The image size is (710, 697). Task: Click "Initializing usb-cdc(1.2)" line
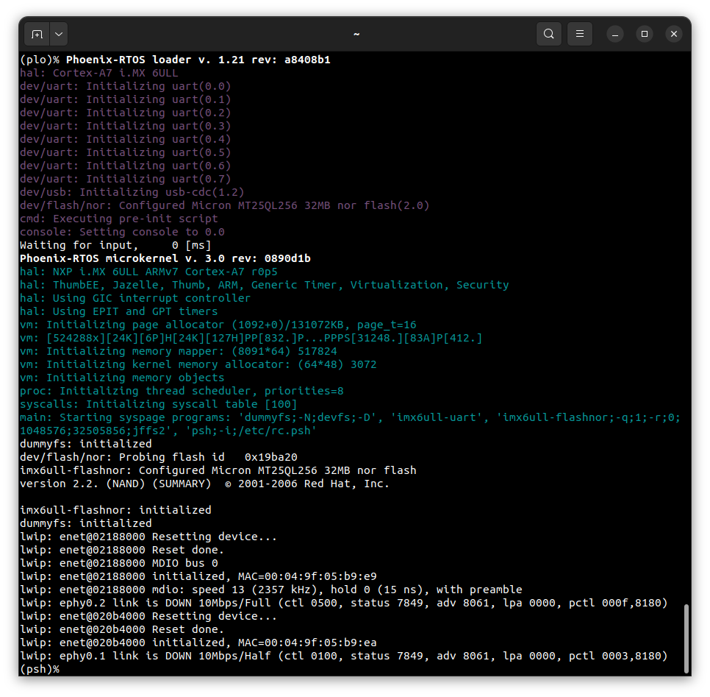click(132, 192)
